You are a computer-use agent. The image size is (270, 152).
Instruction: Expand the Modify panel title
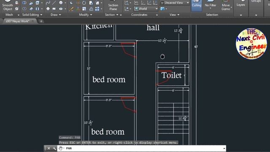(x=85, y=15)
